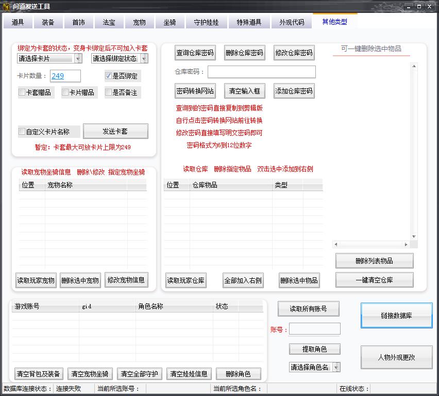439x396 pixels.
Task: Click the 人物外观更改 button
Action: [x=396, y=357]
